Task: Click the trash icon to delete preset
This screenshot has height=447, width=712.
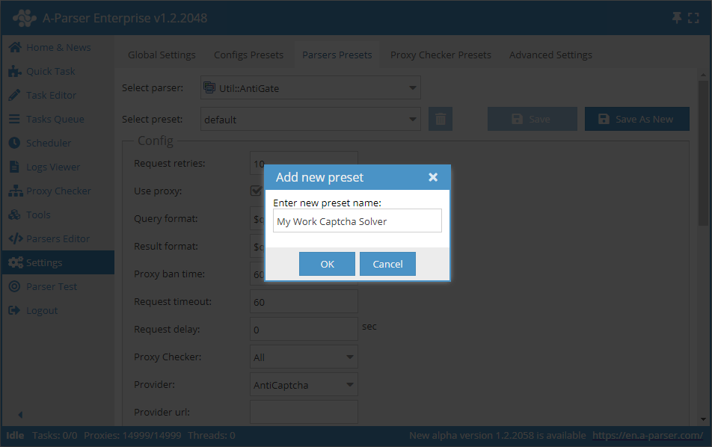Action: [441, 119]
